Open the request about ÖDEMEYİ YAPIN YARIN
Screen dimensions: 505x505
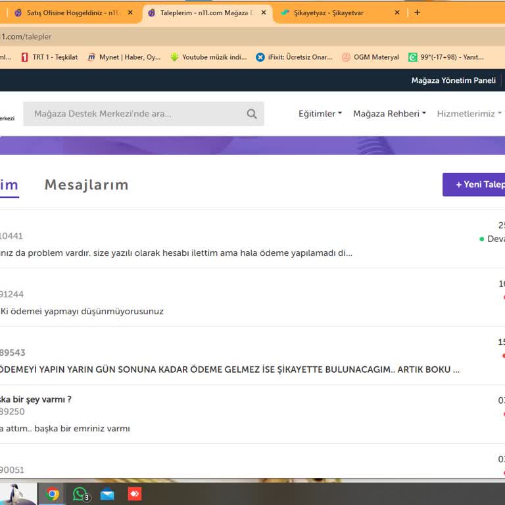click(x=230, y=370)
